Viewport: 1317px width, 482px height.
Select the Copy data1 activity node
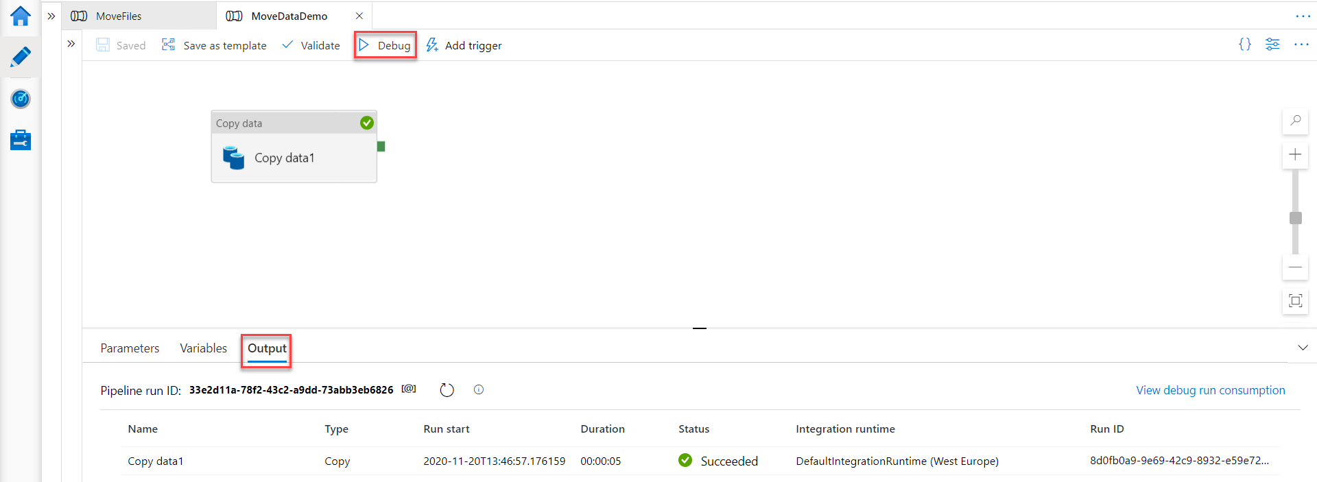point(294,157)
